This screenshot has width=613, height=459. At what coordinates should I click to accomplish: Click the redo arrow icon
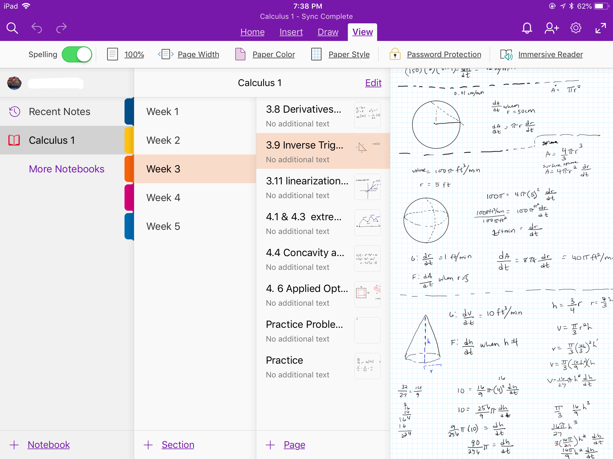pos(61,28)
